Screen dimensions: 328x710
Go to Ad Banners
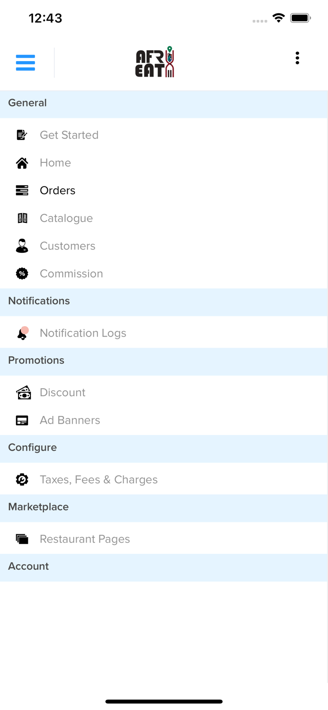tap(70, 420)
